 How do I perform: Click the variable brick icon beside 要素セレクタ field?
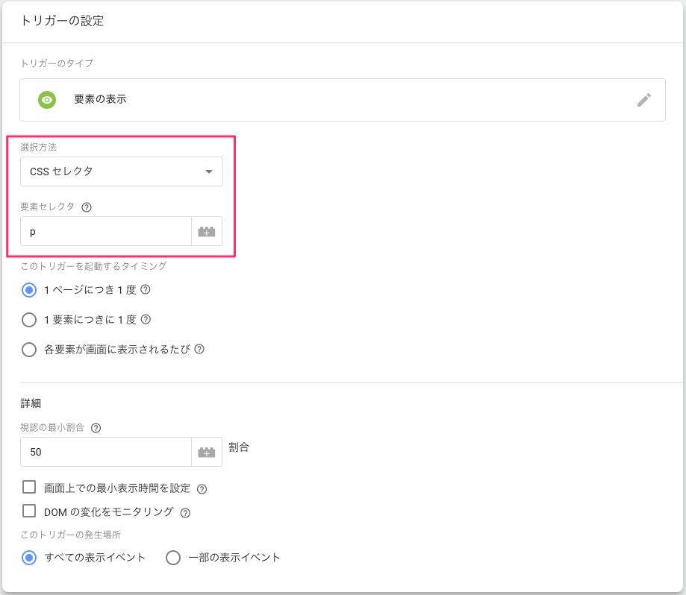207,232
